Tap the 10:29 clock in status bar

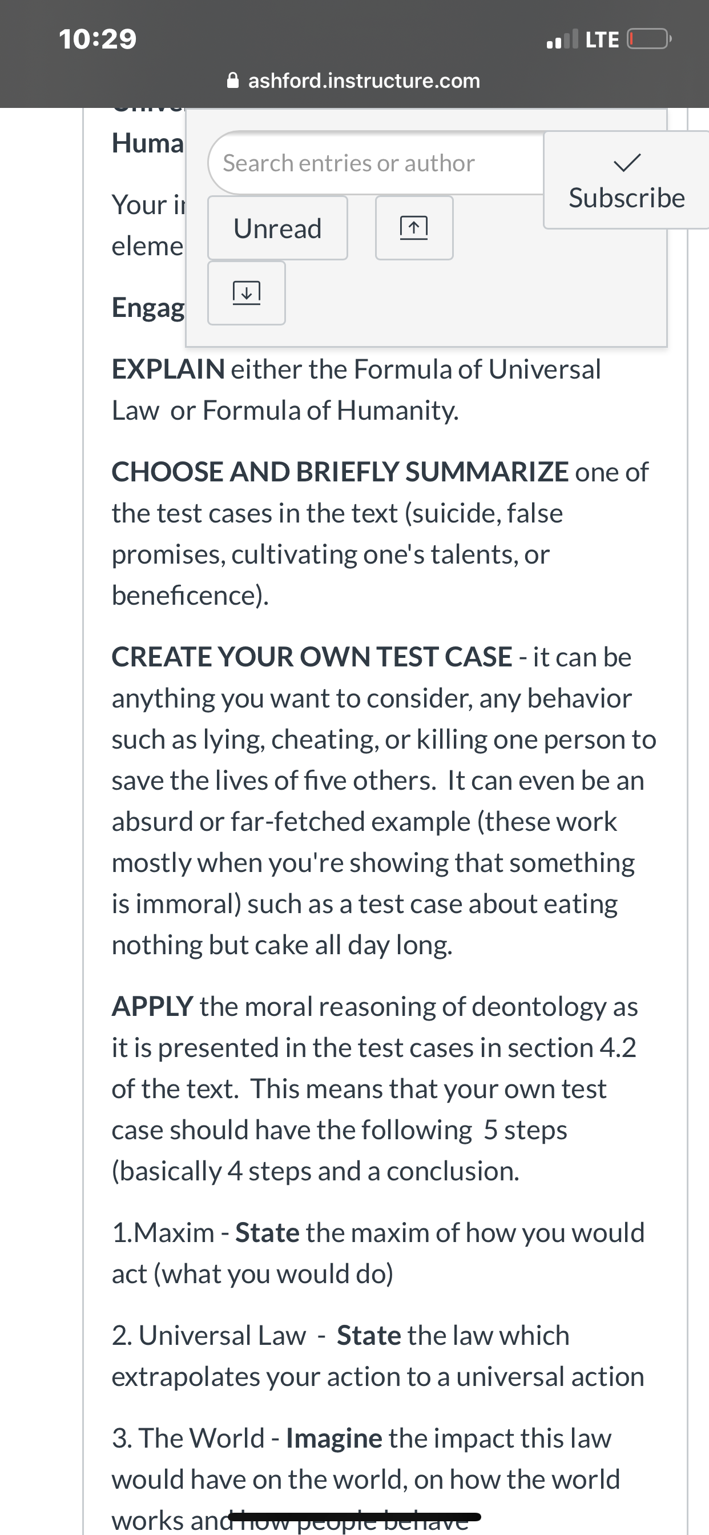coord(98,39)
